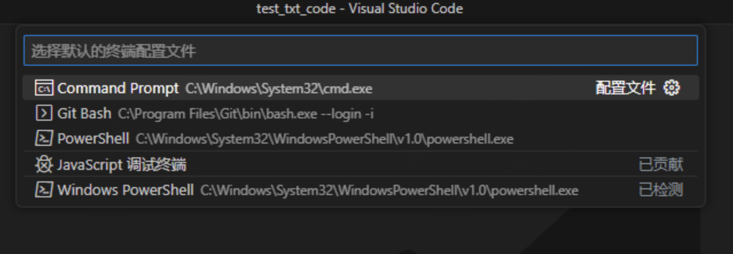Choose the Git Bash profile entry
The width and height of the screenshot is (733, 254).
(84, 113)
